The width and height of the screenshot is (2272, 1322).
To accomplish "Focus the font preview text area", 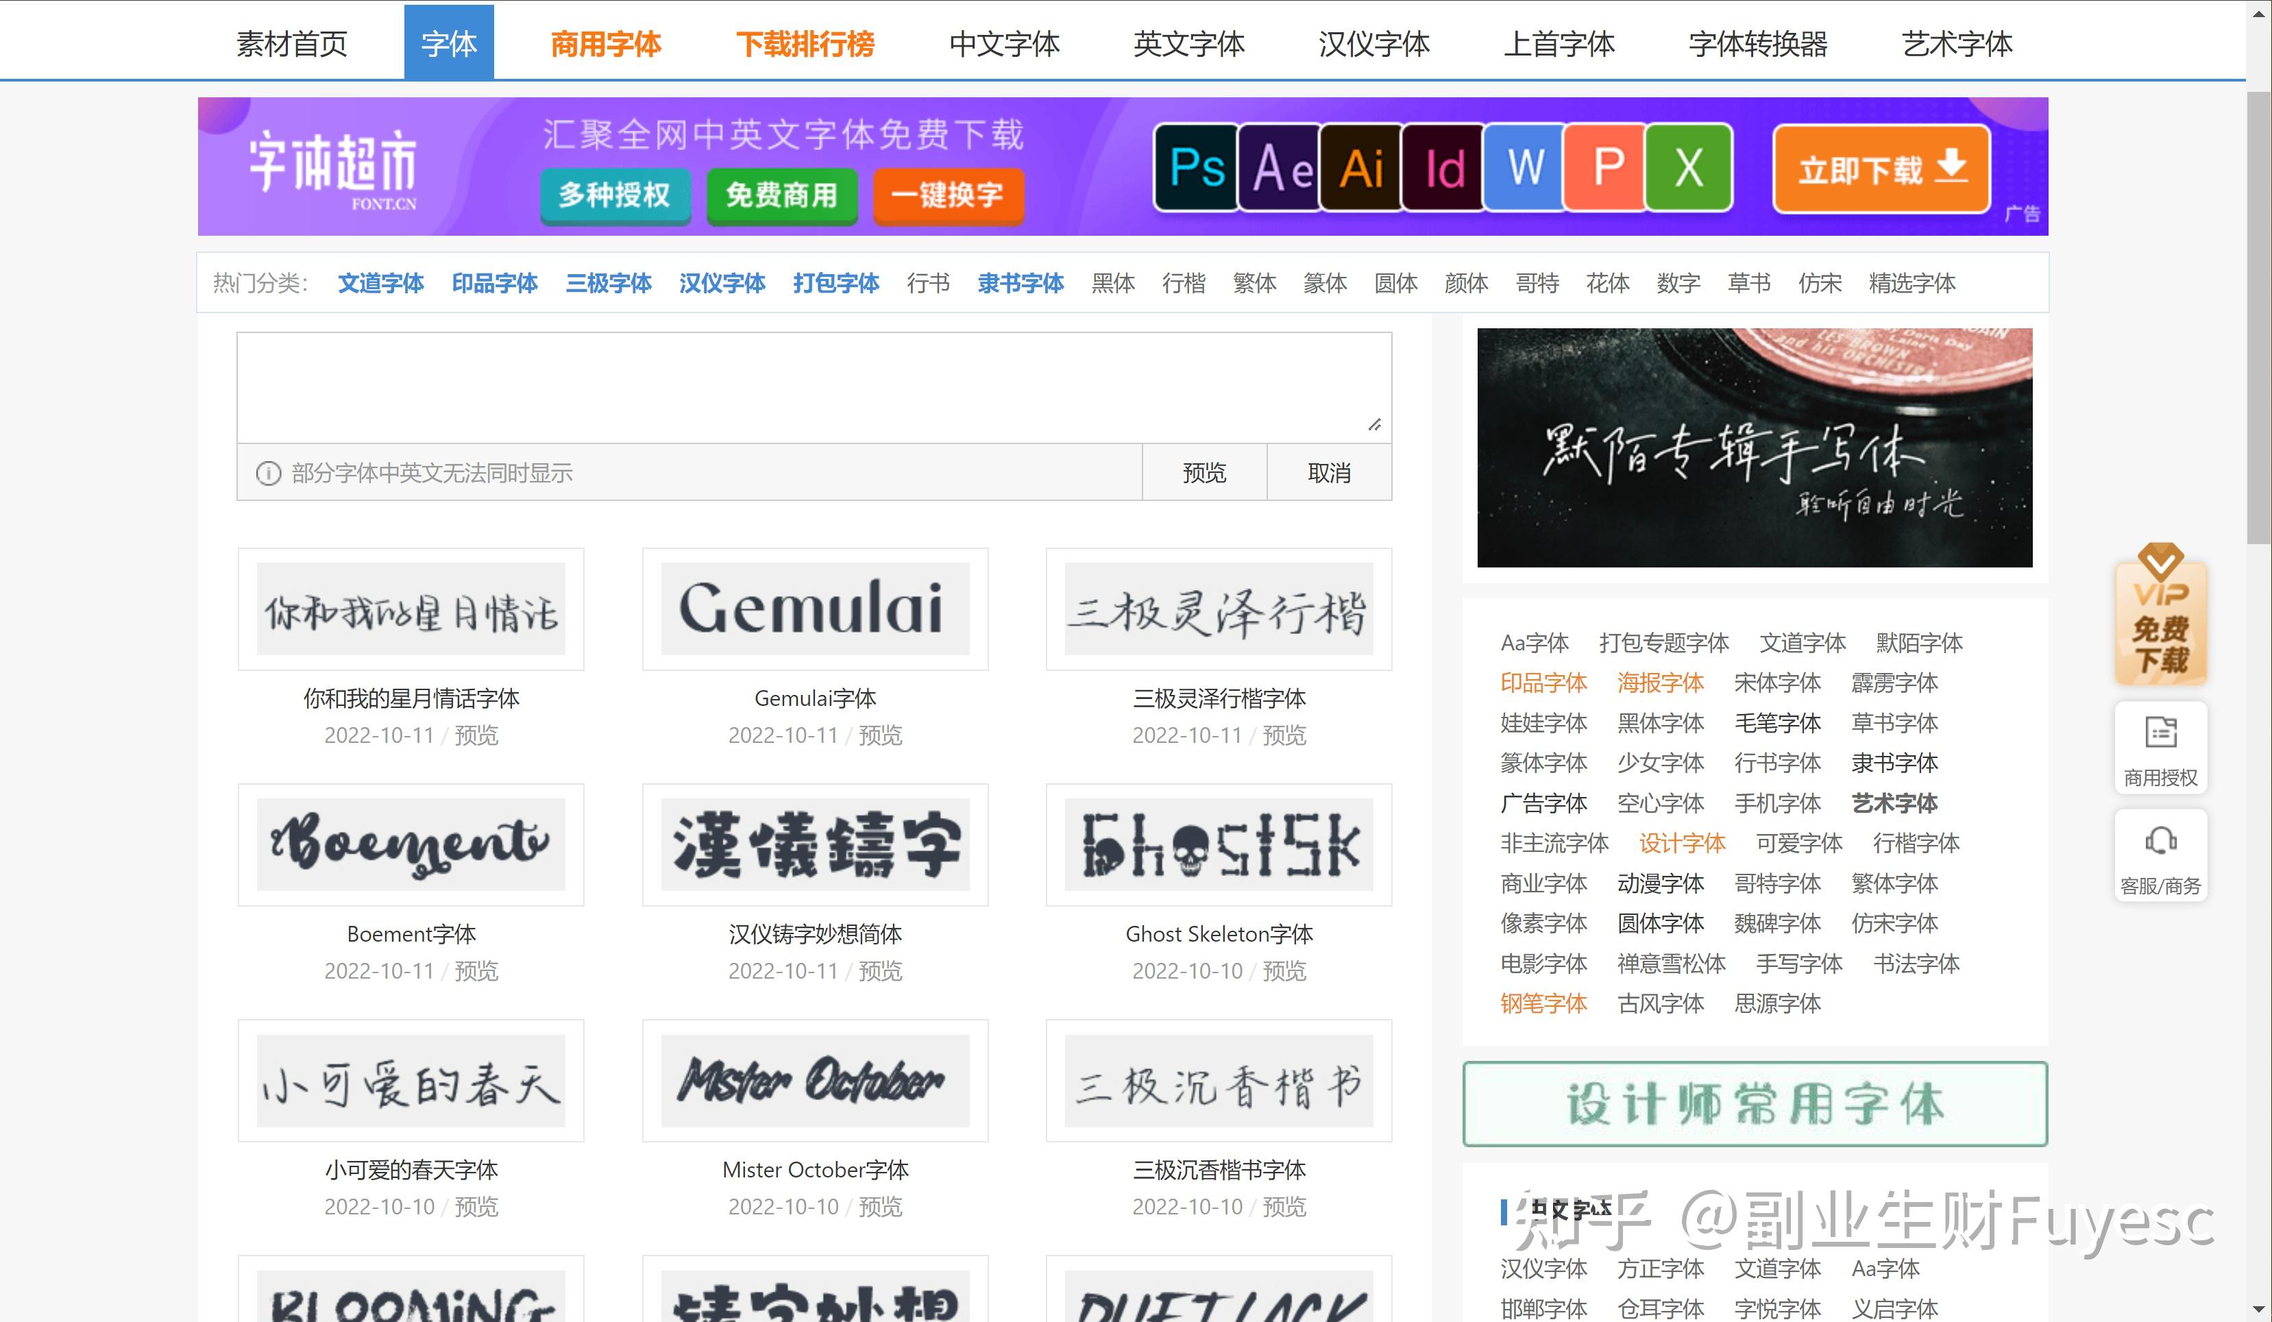I will (x=814, y=388).
